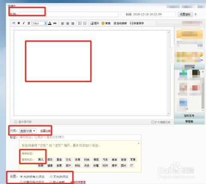The image size is (206, 184).
Task: Click the underline U toolbar icon
Action: [29, 23]
